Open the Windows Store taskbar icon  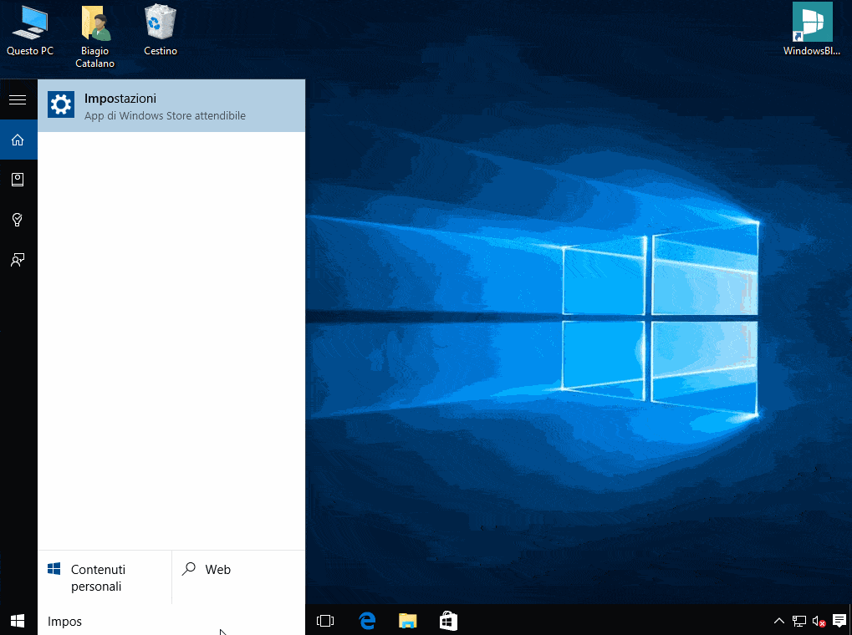tap(448, 621)
